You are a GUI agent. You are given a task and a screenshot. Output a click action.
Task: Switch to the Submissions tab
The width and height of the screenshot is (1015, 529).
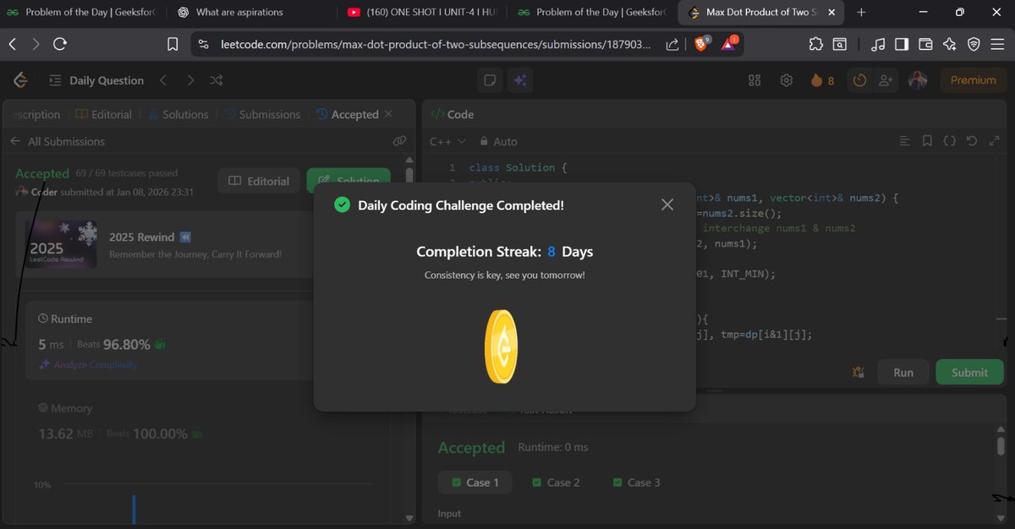(262, 114)
